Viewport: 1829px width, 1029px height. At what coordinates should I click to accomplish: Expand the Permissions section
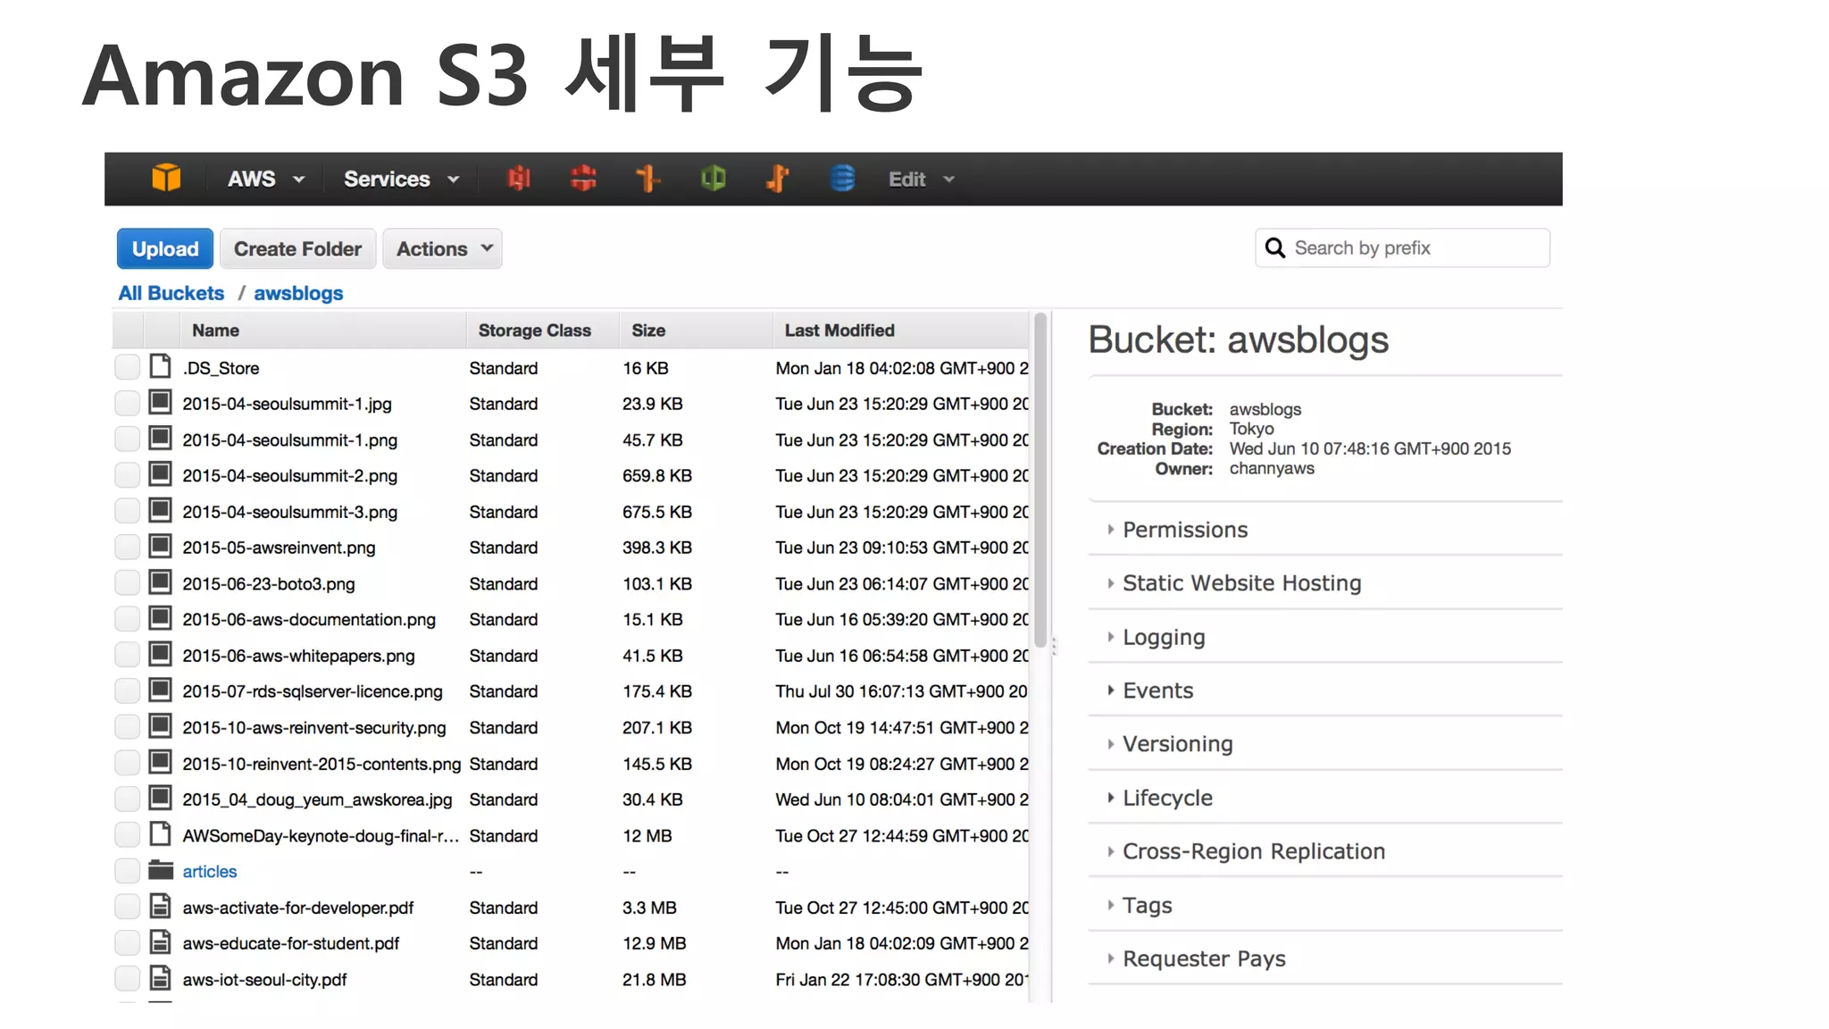[1184, 530]
